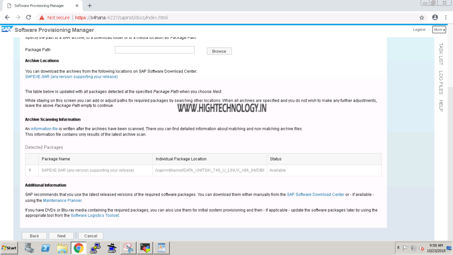This screenshot has width=453, height=255.
Task: Open the Chrome three-dot menu
Action: 446,18
